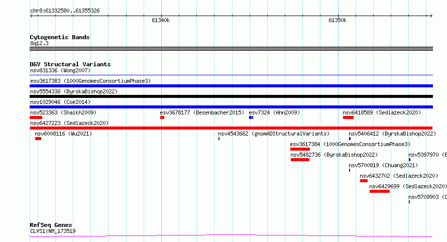Open variant nsv5709903 label
The width and height of the screenshot is (447, 242).
click(427, 197)
